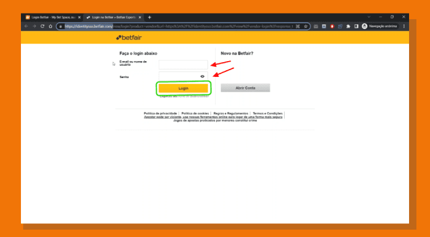Click the QR/share icon in address bar
This screenshot has width=430, height=237.
(298, 27)
